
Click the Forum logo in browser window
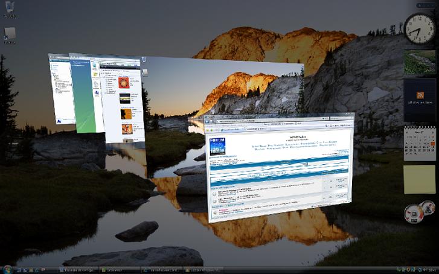pyautogui.click(x=217, y=147)
